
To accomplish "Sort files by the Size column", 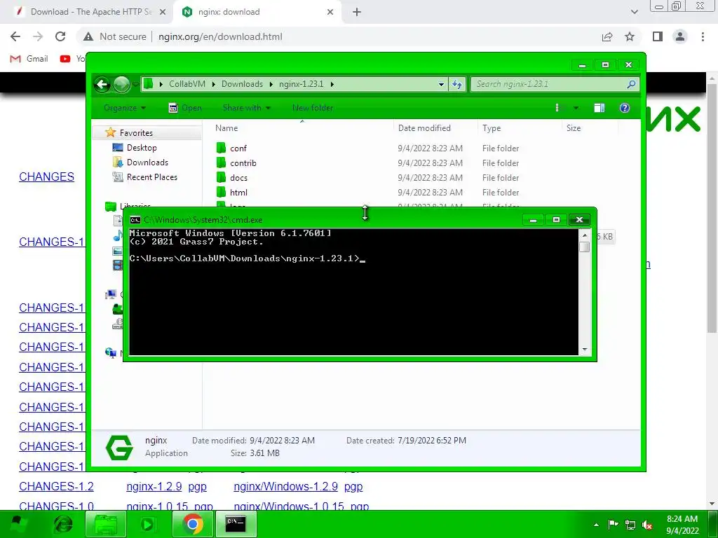I will pyautogui.click(x=590, y=128).
